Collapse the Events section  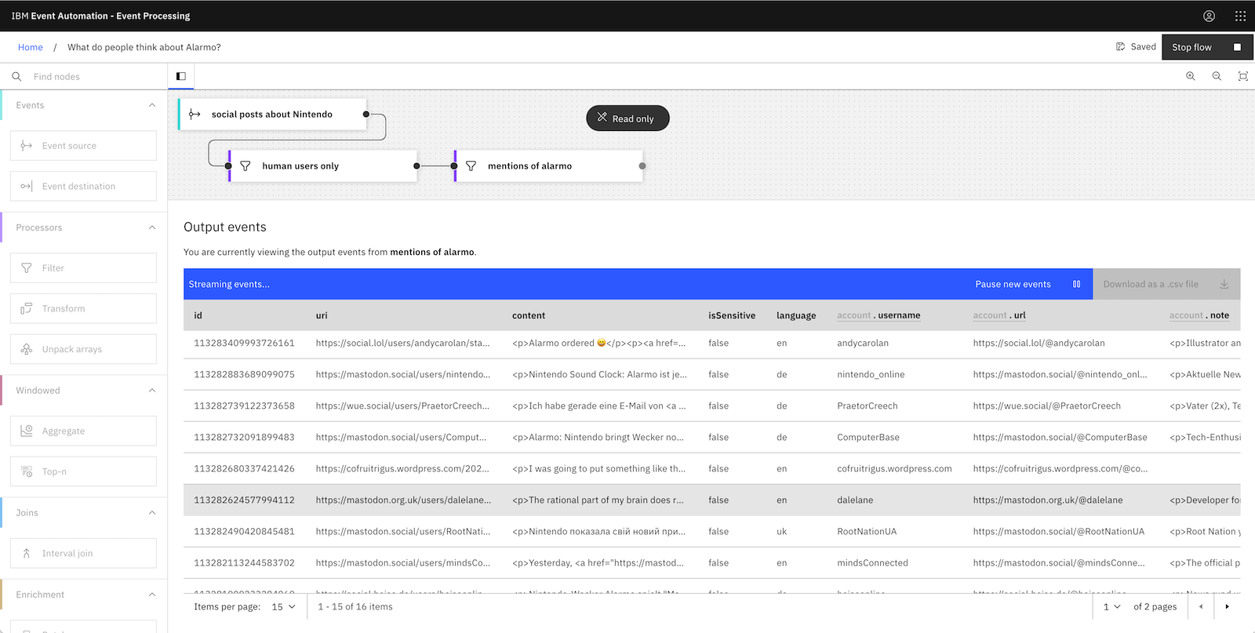(x=152, y=105)
